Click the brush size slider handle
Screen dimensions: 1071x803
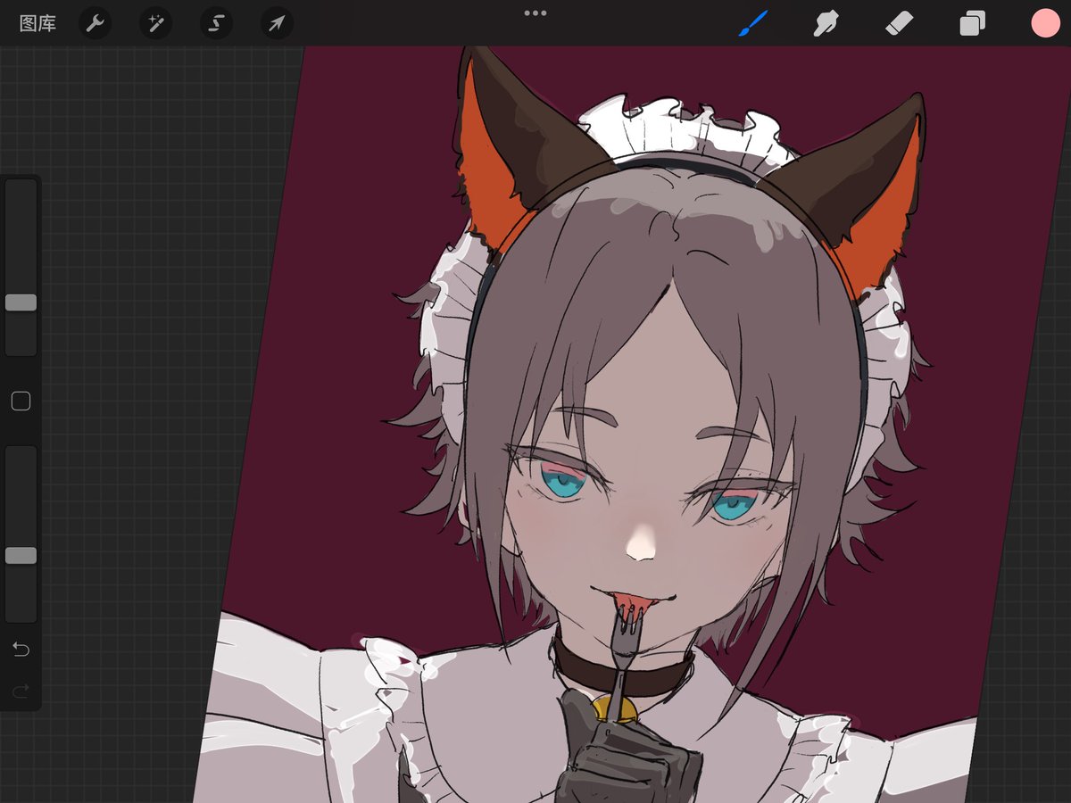[x=21, y=302]
